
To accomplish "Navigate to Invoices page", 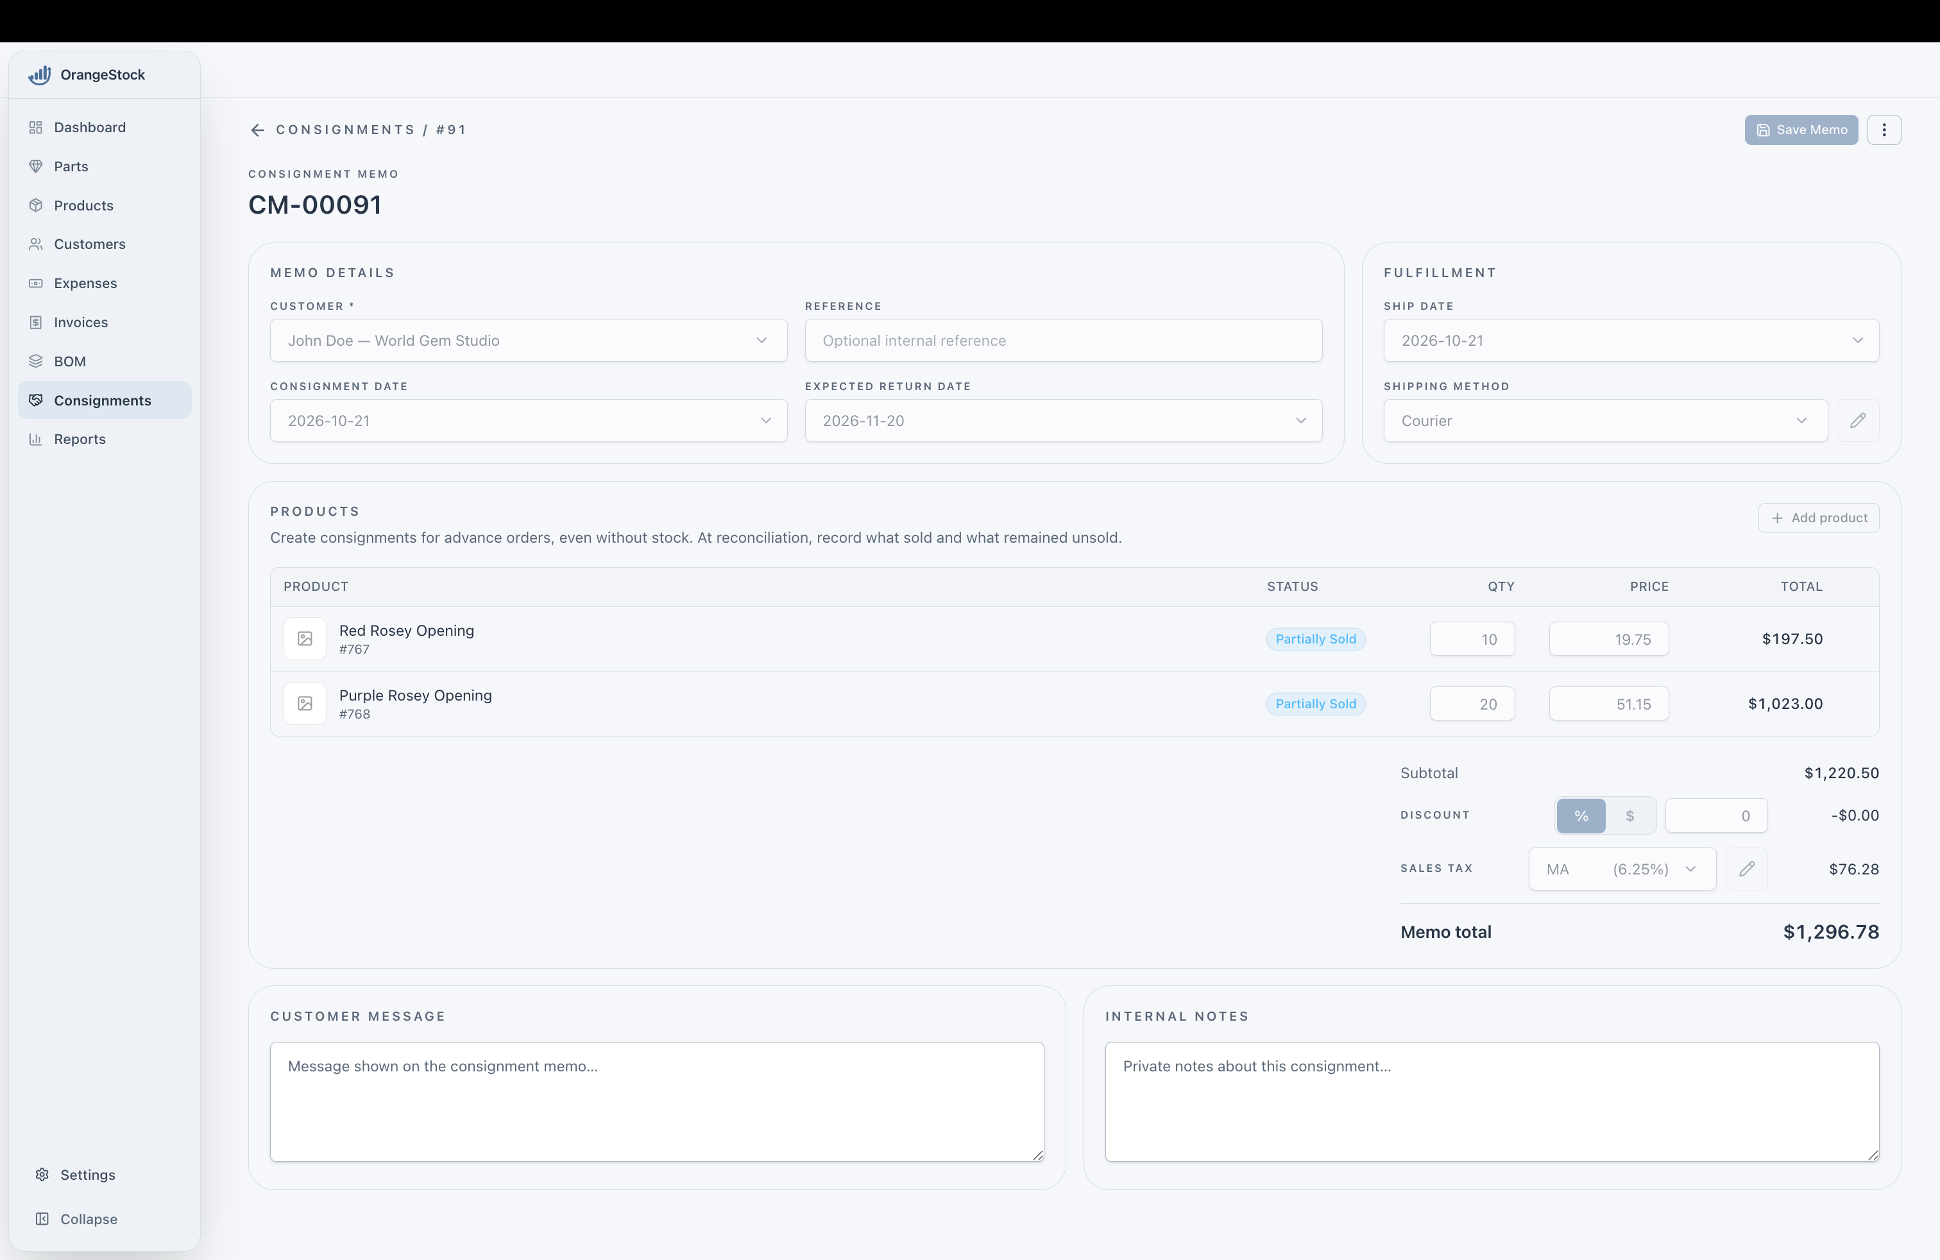I will point(105,323).
